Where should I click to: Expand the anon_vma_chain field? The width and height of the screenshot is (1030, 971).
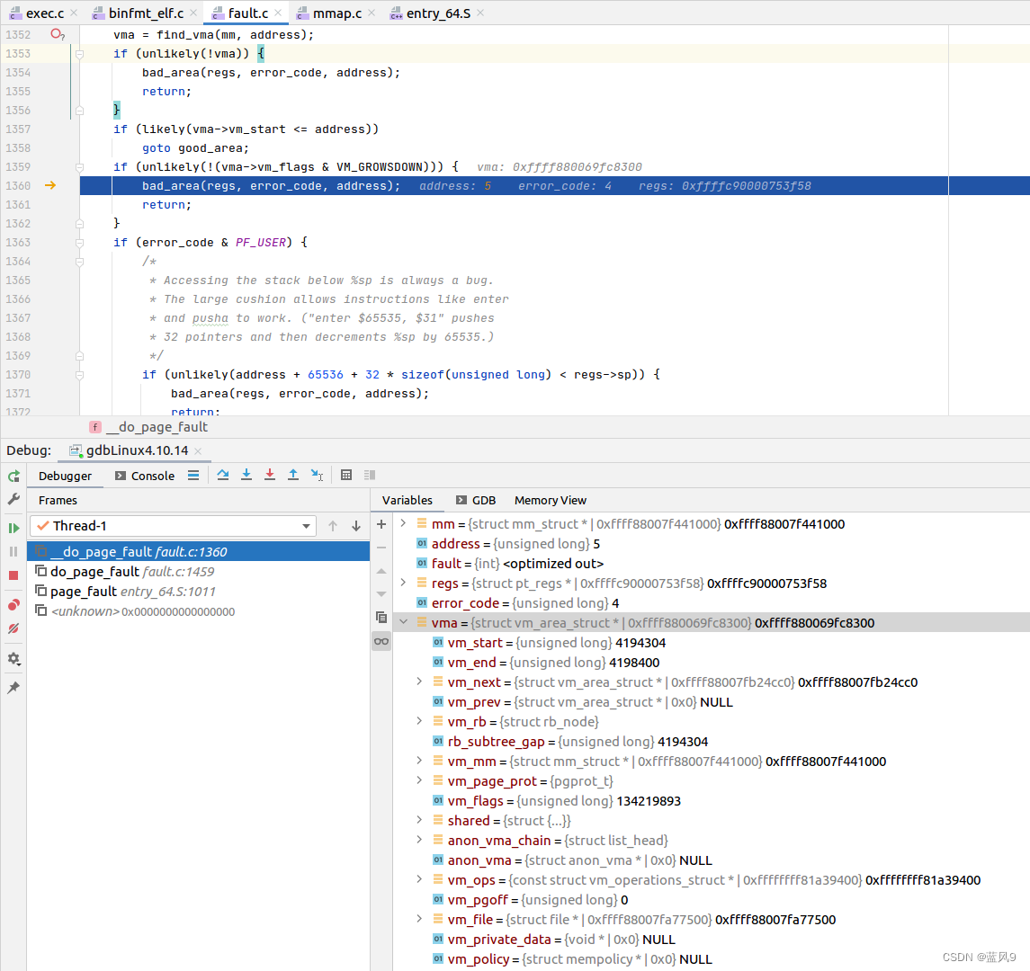point(419,839)
